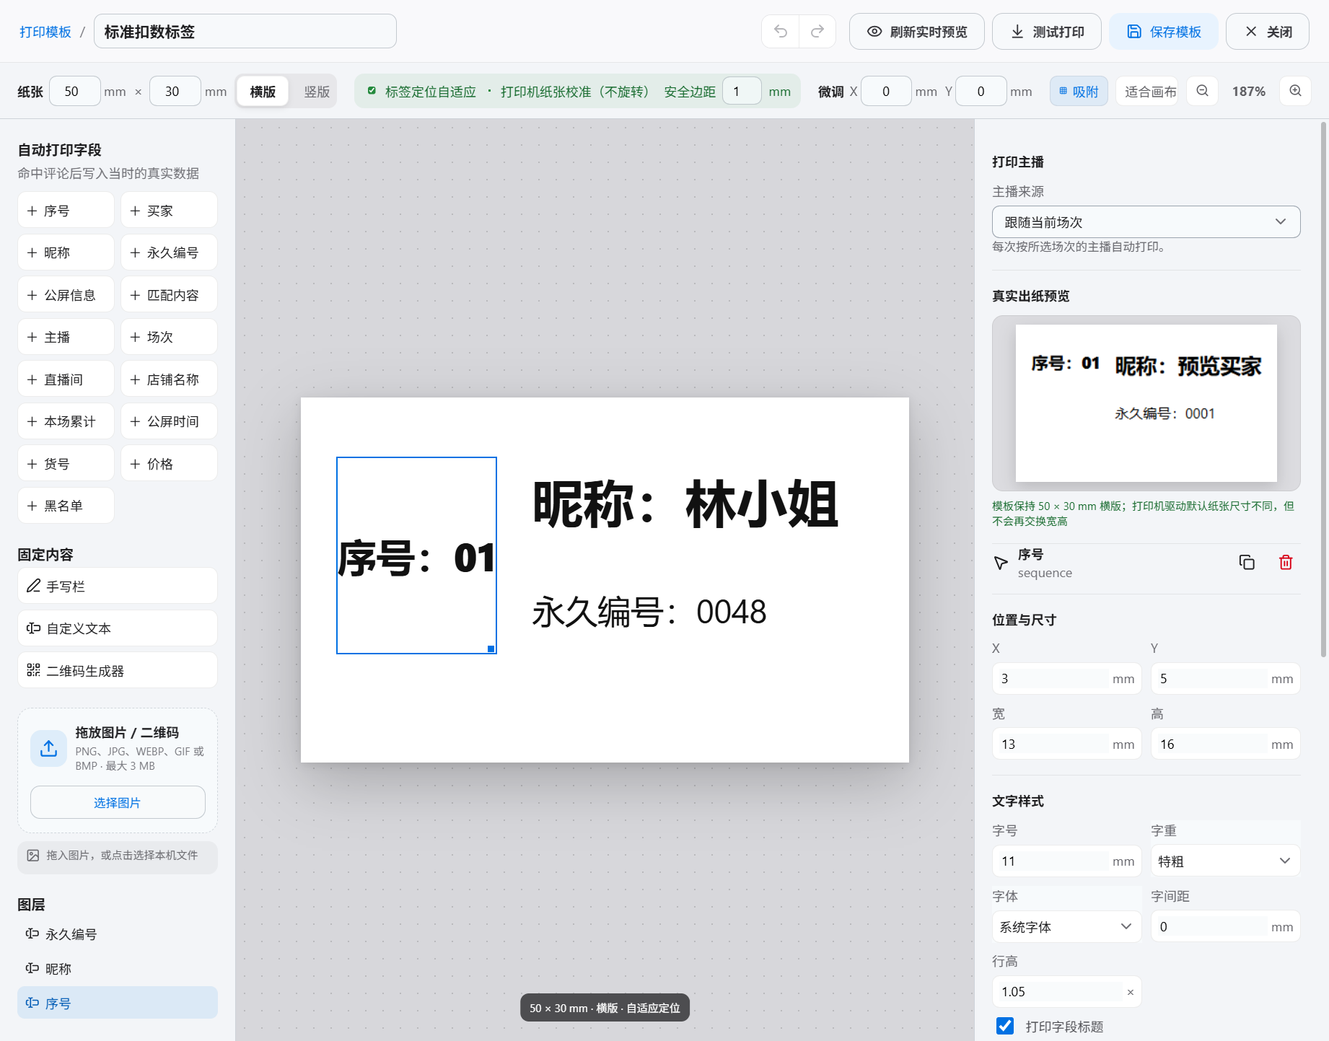This screenshot has width=1329, height=1041.
Task: Click the redo arrow icon
Action: (x=817, y=31)
